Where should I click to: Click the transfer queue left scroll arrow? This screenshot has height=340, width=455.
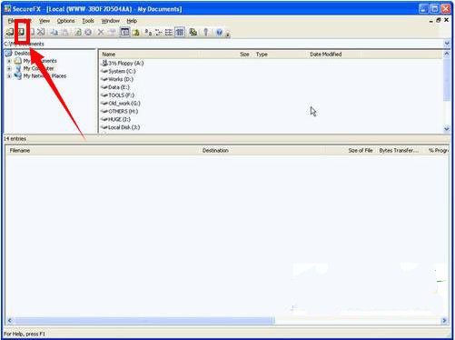click(10, 320)
